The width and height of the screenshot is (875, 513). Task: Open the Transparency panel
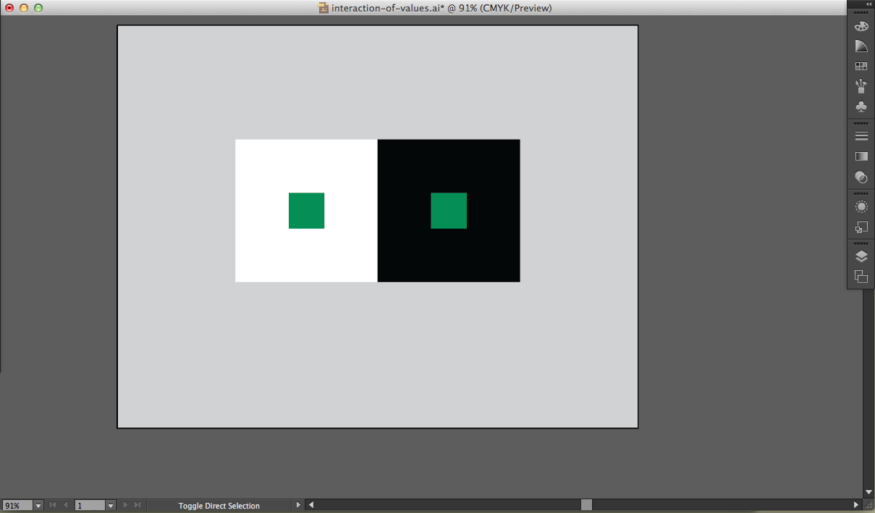point(861,177)
